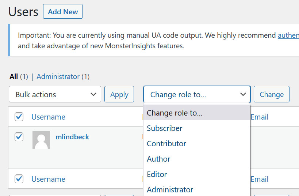This screenshot has width=299, height=196.
Task: Collapse the Change role to… combo box
Action: (x=197, y=94)
